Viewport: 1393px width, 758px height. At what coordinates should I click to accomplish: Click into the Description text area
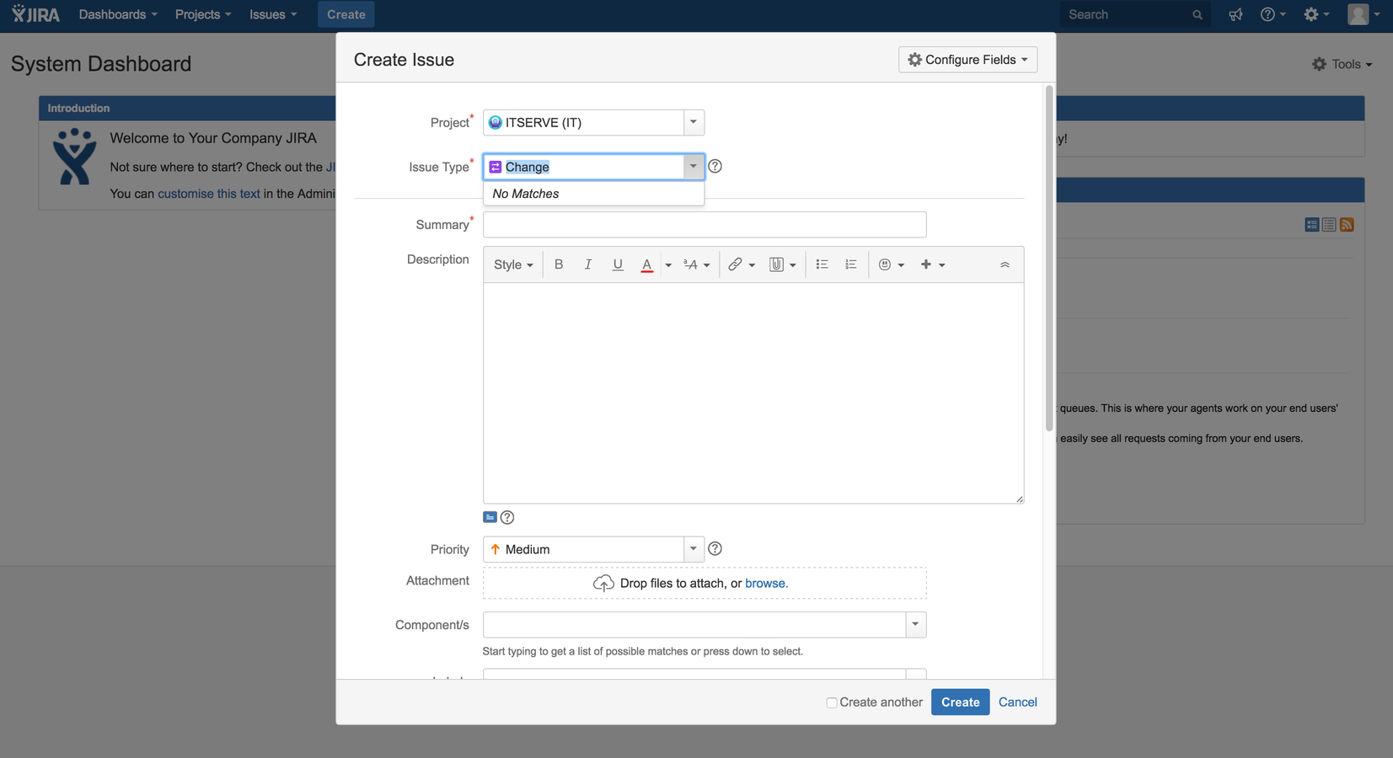[x=753, y=393]
